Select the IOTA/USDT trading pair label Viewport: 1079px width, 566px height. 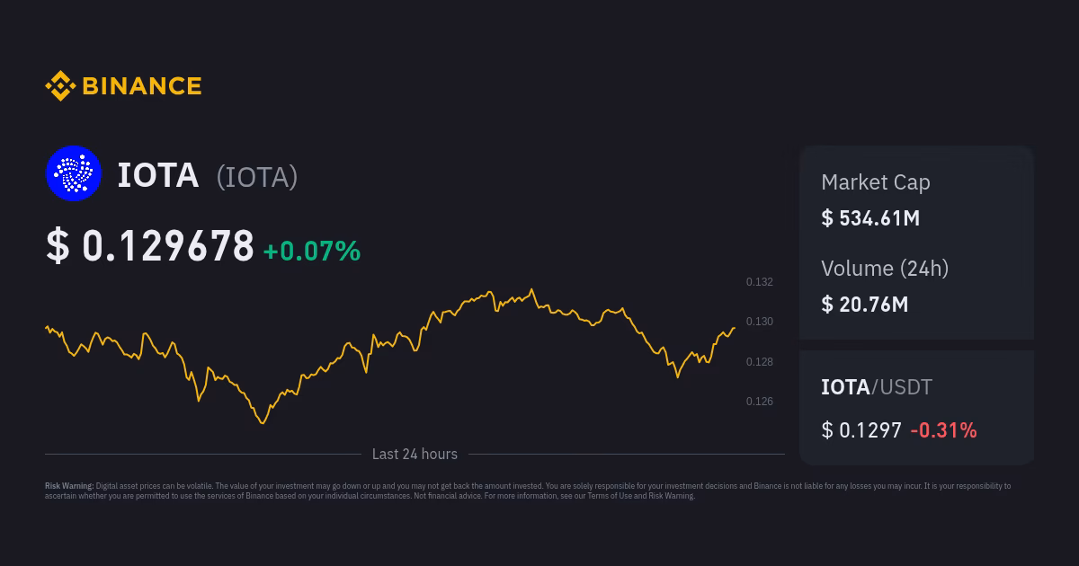877,387
